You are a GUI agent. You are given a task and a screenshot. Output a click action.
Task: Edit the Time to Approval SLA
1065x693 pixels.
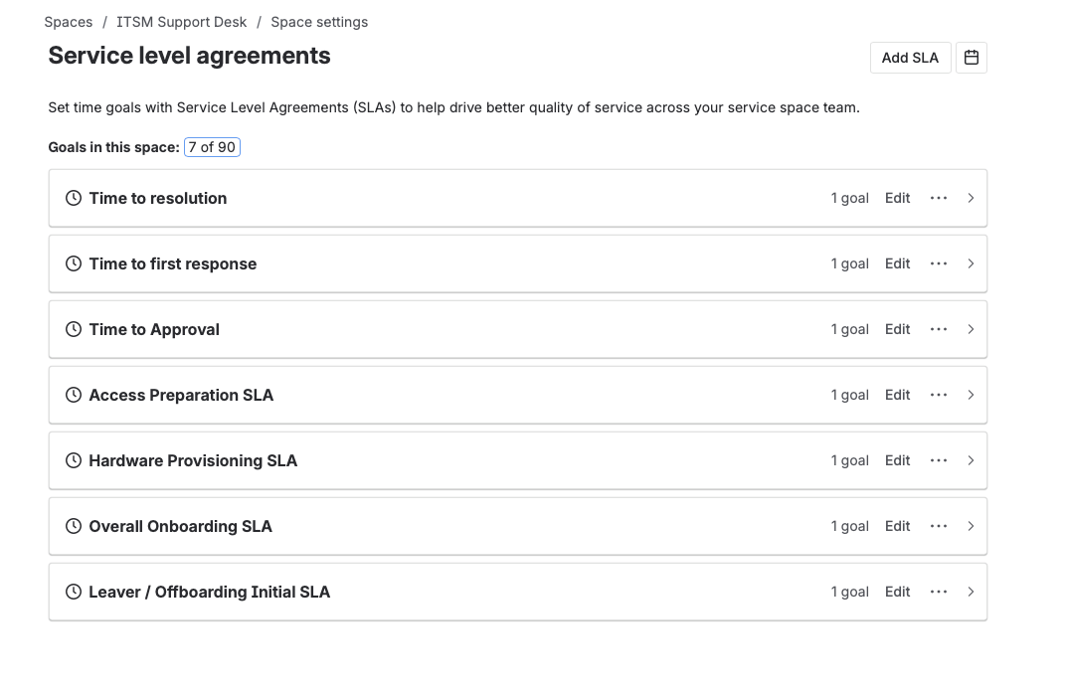897,329
